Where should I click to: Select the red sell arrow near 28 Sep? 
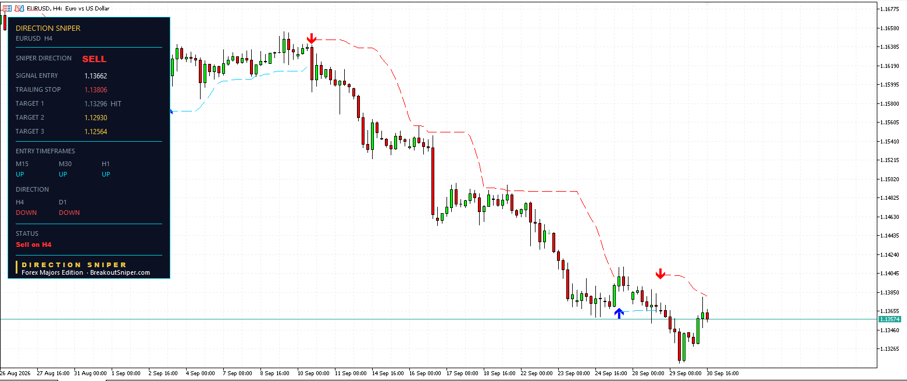click(660, 274)
